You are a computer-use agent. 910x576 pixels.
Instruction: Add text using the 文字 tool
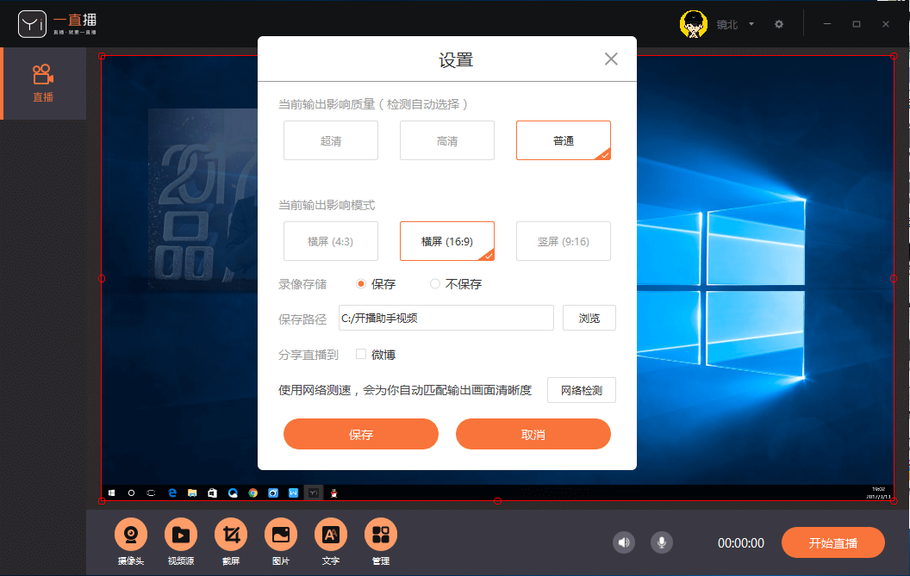pos(331,536)
